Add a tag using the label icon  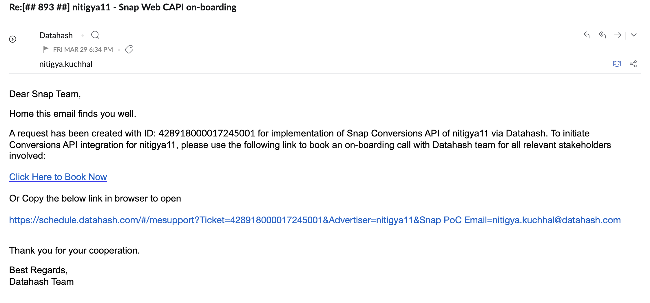[x=129, y=49]
